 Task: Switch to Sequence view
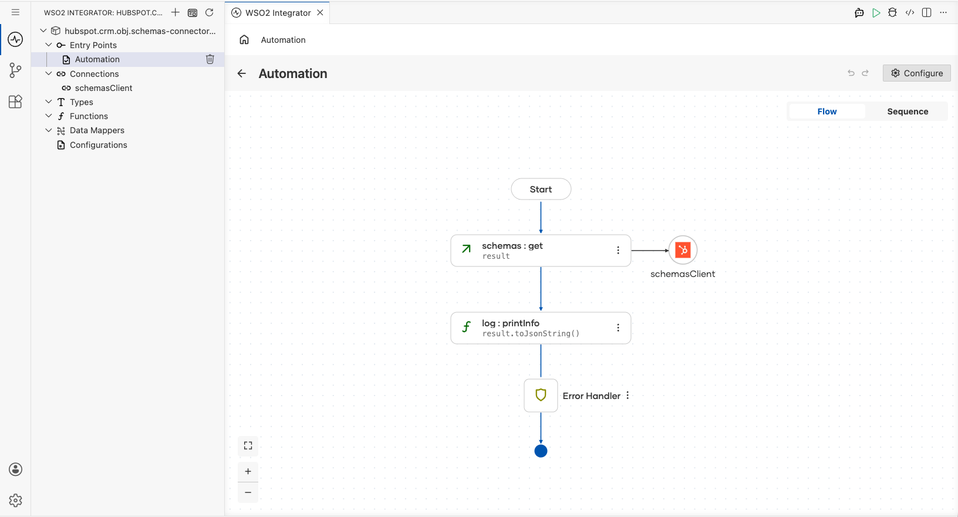pyautogui.click(x=908, y=111)
